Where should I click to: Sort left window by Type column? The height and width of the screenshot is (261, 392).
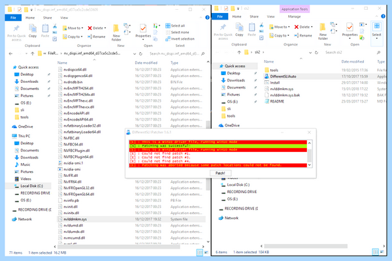point(174,63)
